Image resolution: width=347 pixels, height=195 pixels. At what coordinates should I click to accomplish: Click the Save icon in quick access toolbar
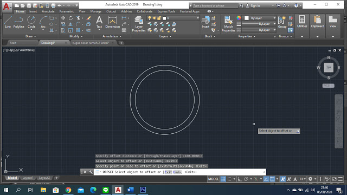pos(29,5)
